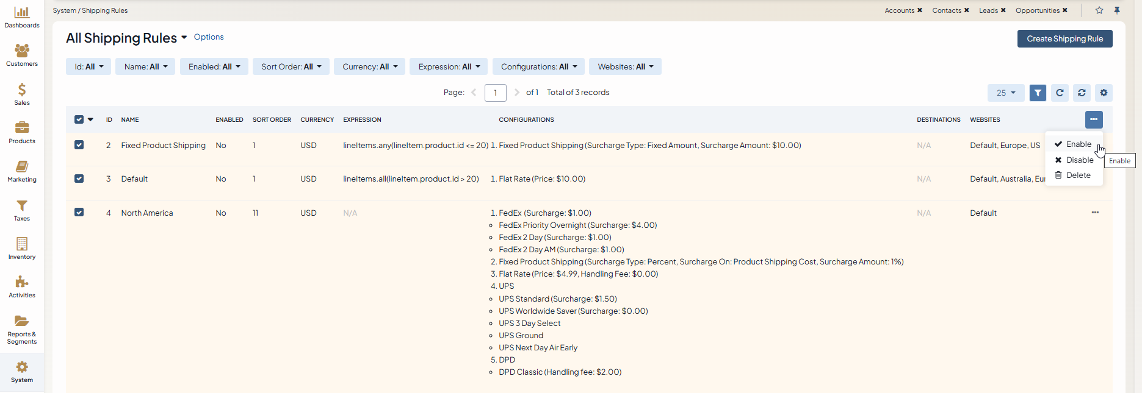Click the page number input field
1142x393 pixels.
click(x=495, y=93)
